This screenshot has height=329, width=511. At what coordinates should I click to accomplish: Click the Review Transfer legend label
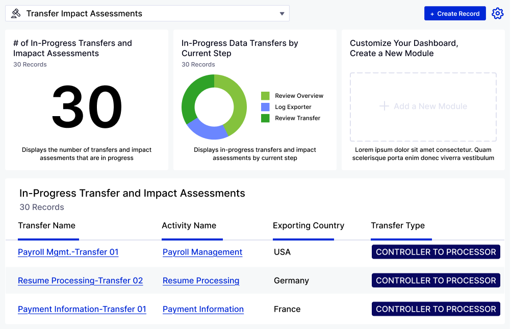pyautogui.click(x=297, y=118)
